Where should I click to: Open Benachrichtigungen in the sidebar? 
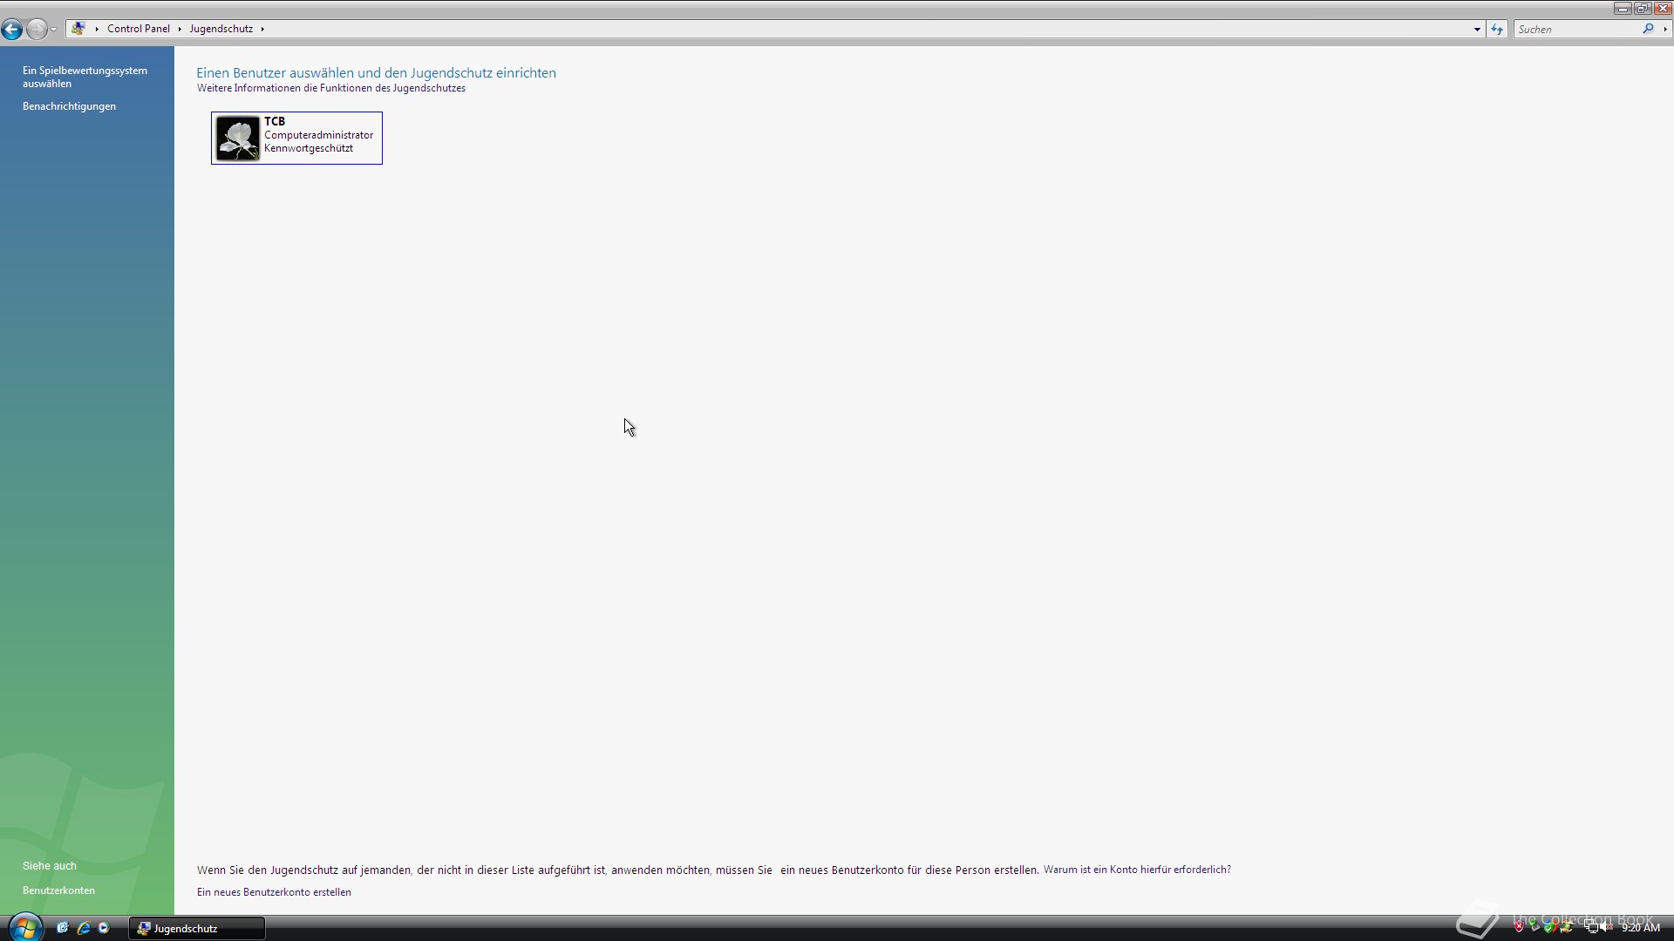click(69, 106)
